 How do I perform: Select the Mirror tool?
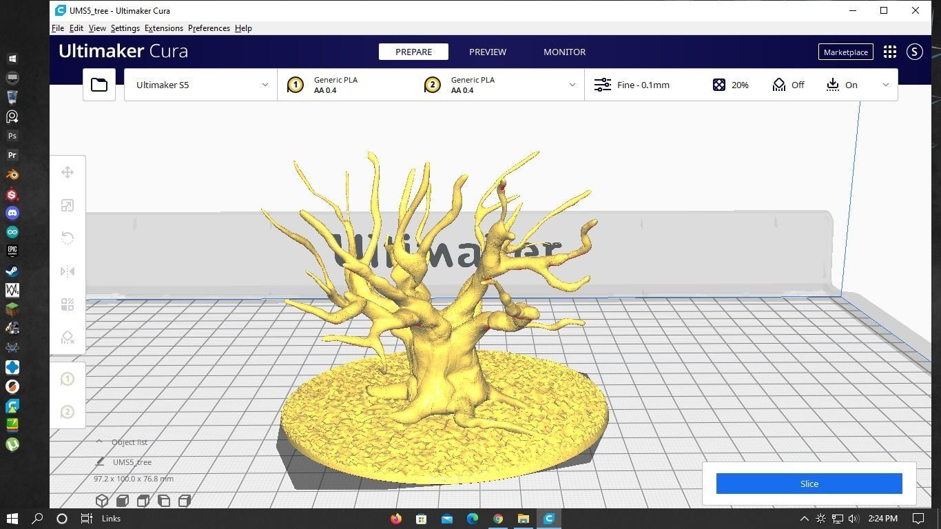click(68, 271)
